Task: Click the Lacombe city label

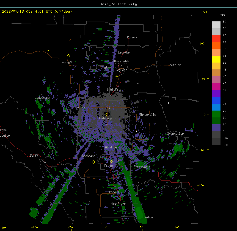Action: (x=124, y=52)
